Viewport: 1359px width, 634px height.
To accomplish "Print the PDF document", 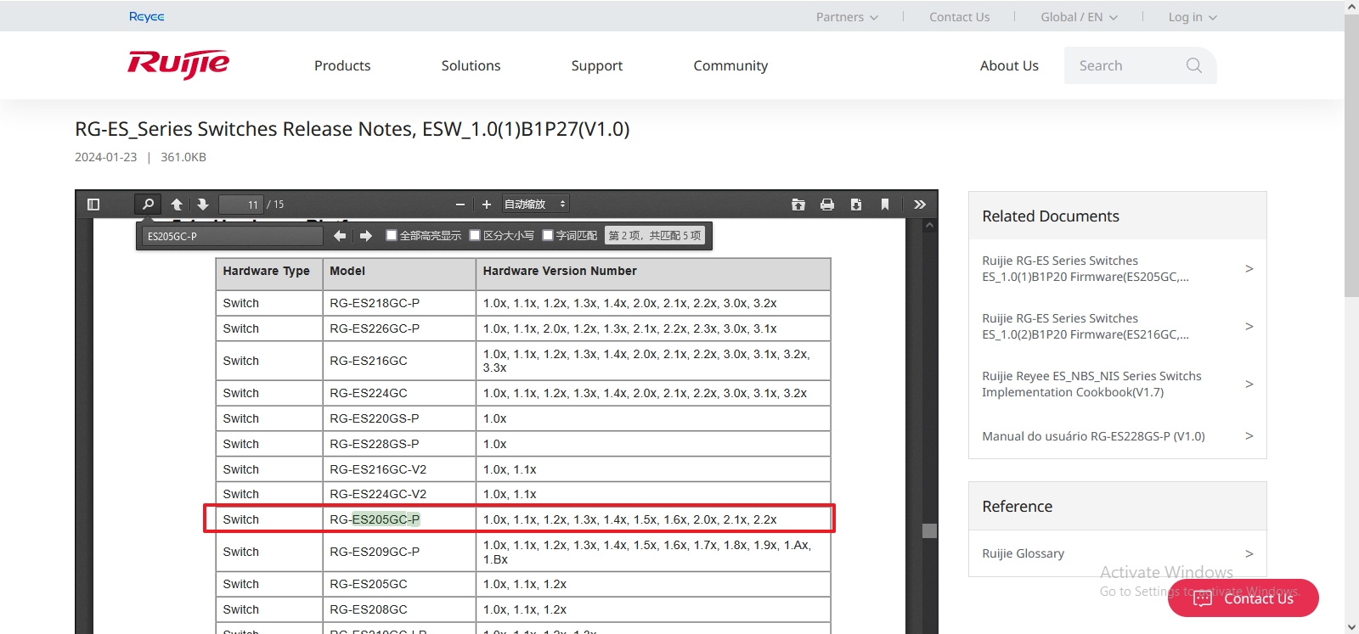I will [x=827, y=205].
